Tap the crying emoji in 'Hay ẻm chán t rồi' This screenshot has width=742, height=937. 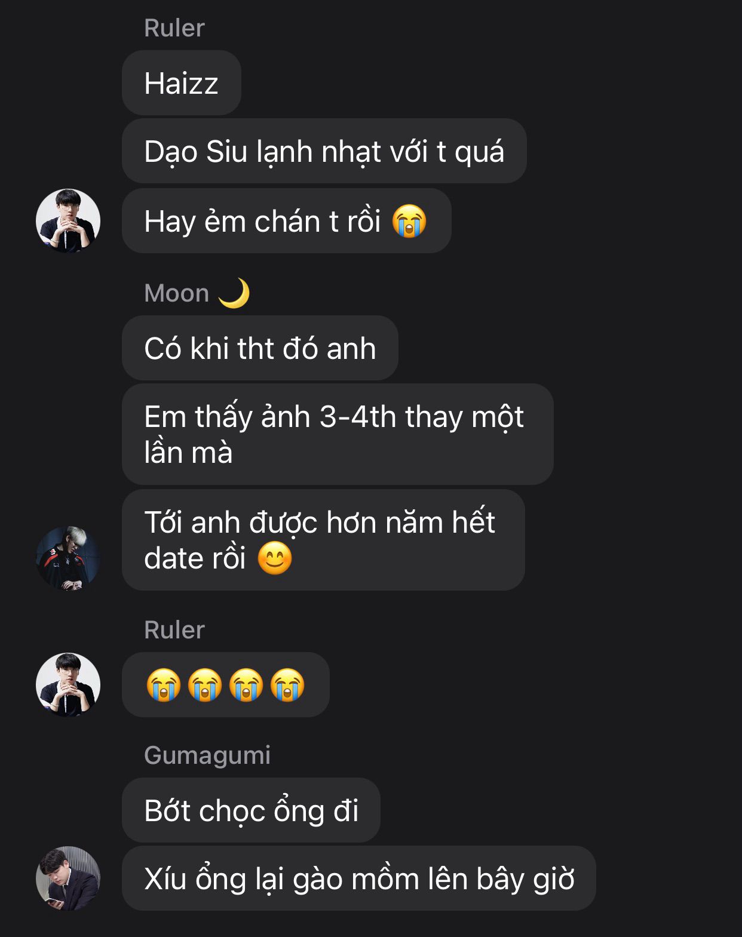(x=409, y=221)
